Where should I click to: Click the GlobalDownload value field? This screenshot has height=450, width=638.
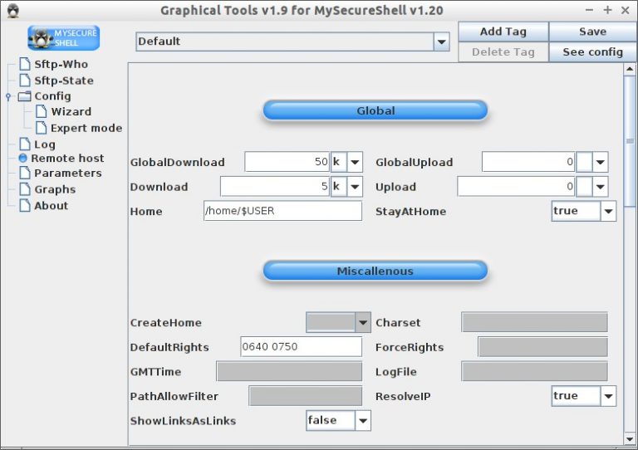click(287, 162)
